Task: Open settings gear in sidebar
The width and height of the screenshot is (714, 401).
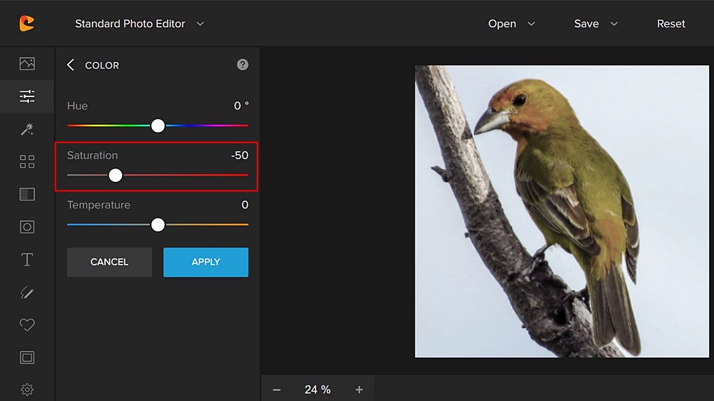Action: 27,390
